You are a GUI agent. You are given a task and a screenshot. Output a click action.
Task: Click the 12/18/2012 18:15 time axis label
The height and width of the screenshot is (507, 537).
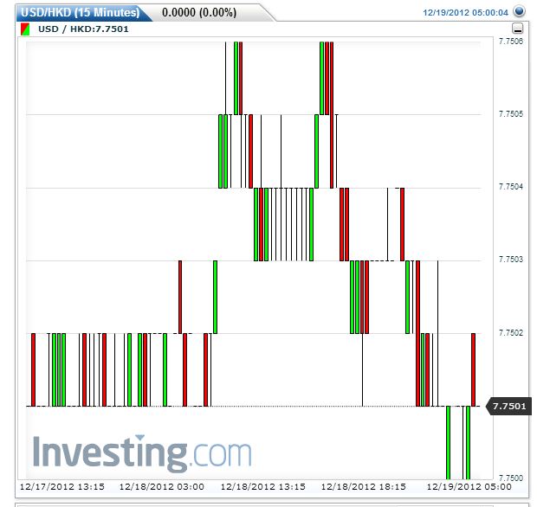click(x=364, y=487)
